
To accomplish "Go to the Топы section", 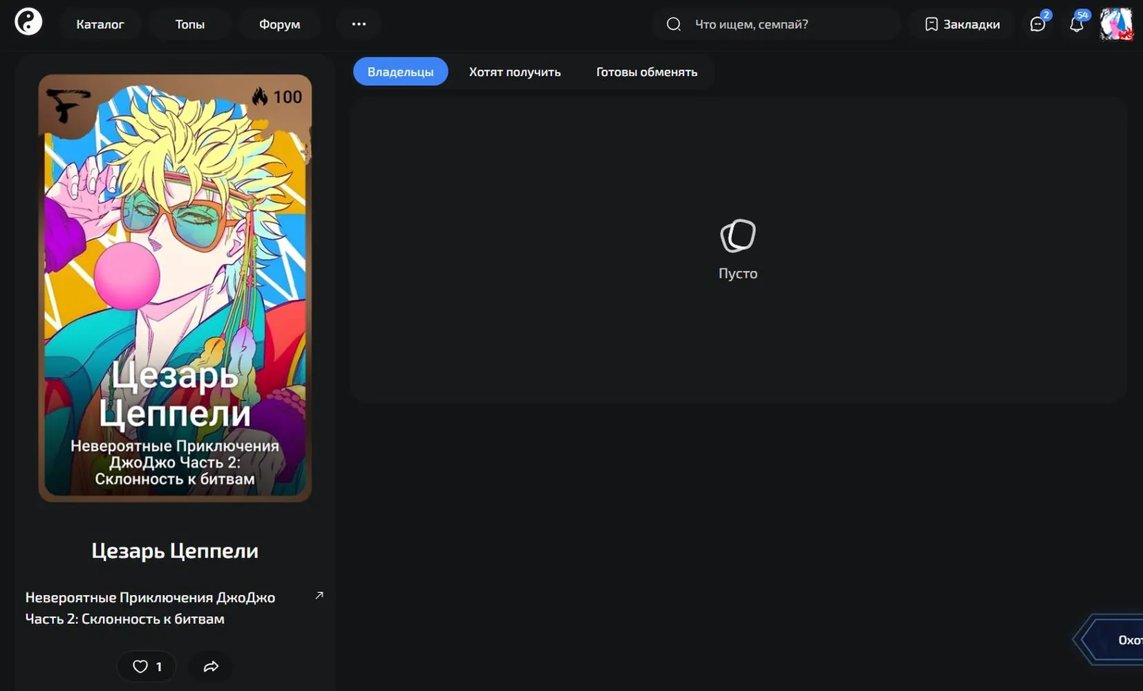I will tap(190, 24).
